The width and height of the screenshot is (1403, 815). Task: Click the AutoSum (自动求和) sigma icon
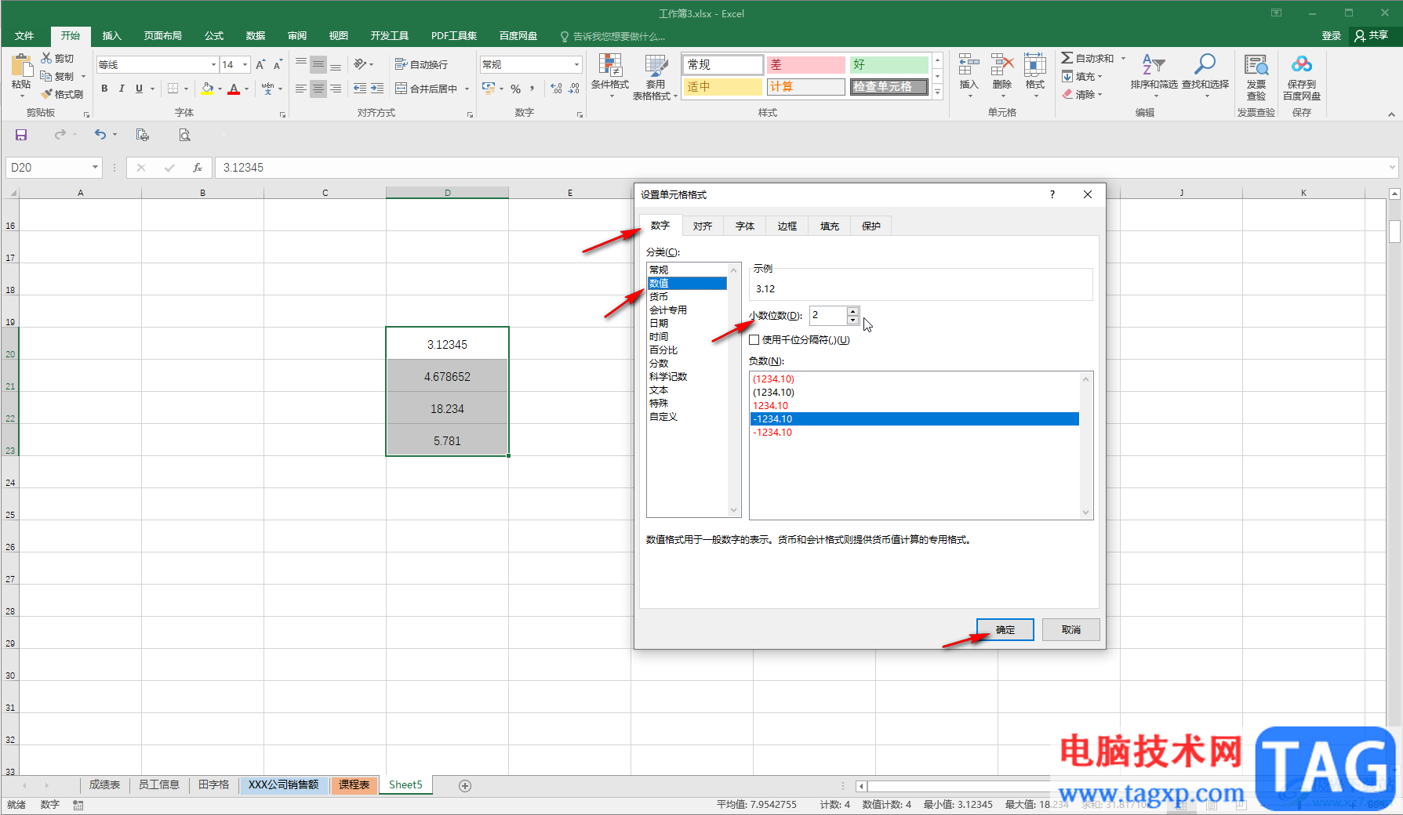(x=1067, y=58)
